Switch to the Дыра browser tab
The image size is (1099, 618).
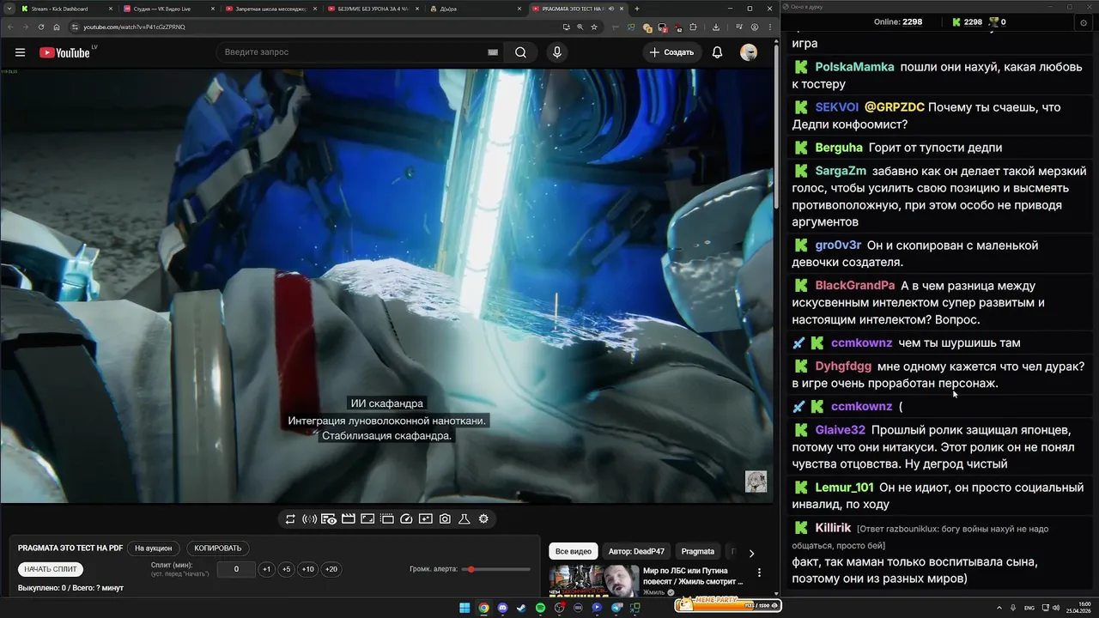(475, 9)
